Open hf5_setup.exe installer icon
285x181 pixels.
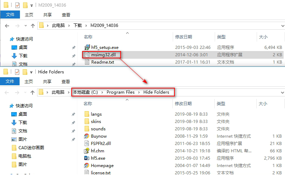click(87, 48)
